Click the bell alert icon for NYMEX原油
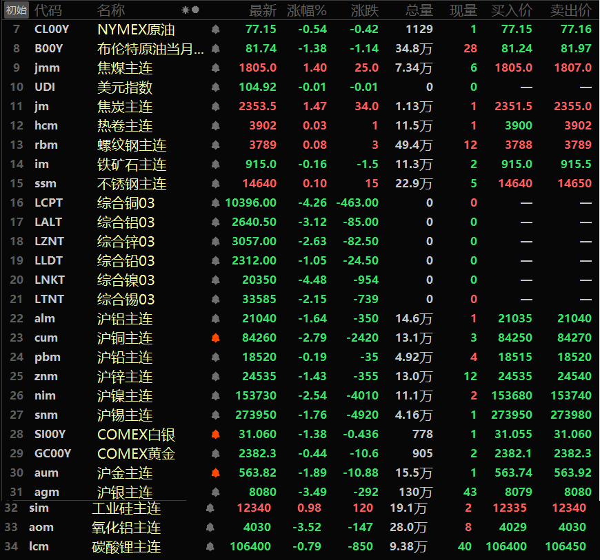Screen dimensions: 600x560 [215, 30]
